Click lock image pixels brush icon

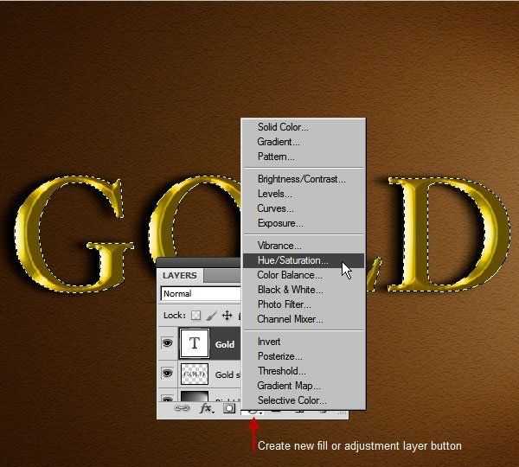[x=211, y=316]
